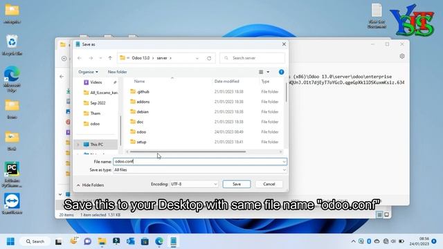Screen dimensions: 443x249
Task: Click the Up one level arrow
Action: click(x=110, y=58)
